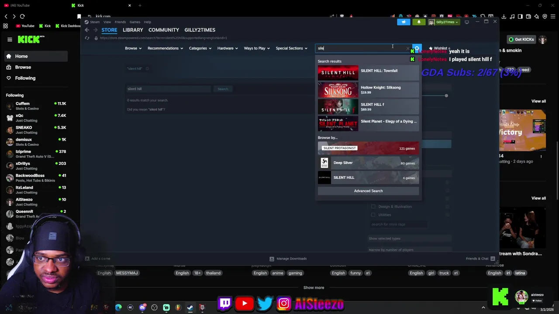The height and width of the screenshot is (314, 559).
Task: Click the thailand stream tag
Action: 213,273
